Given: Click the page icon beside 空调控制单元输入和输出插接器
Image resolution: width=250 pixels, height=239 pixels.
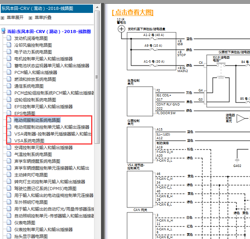Looking at the screenshot, I should [9, 147].
